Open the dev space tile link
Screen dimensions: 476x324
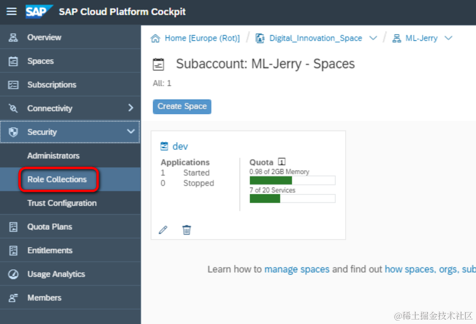point(180,146)
